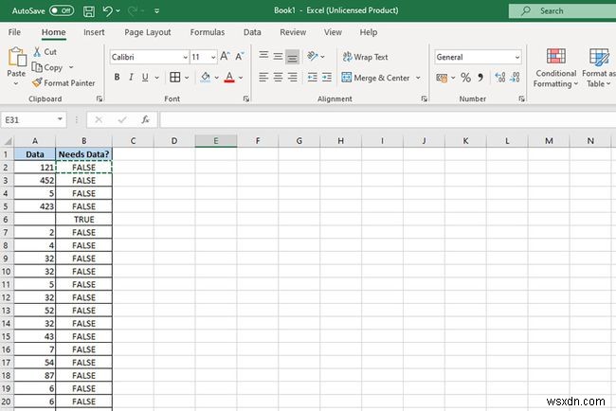Click the Save disk icon

coord(89,11)
